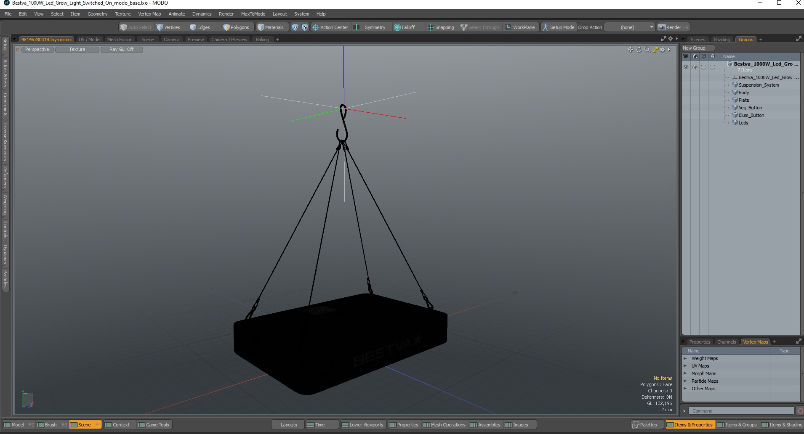
Task: Toggle render camera for Bestva group
Action: (x=695, y=67)
